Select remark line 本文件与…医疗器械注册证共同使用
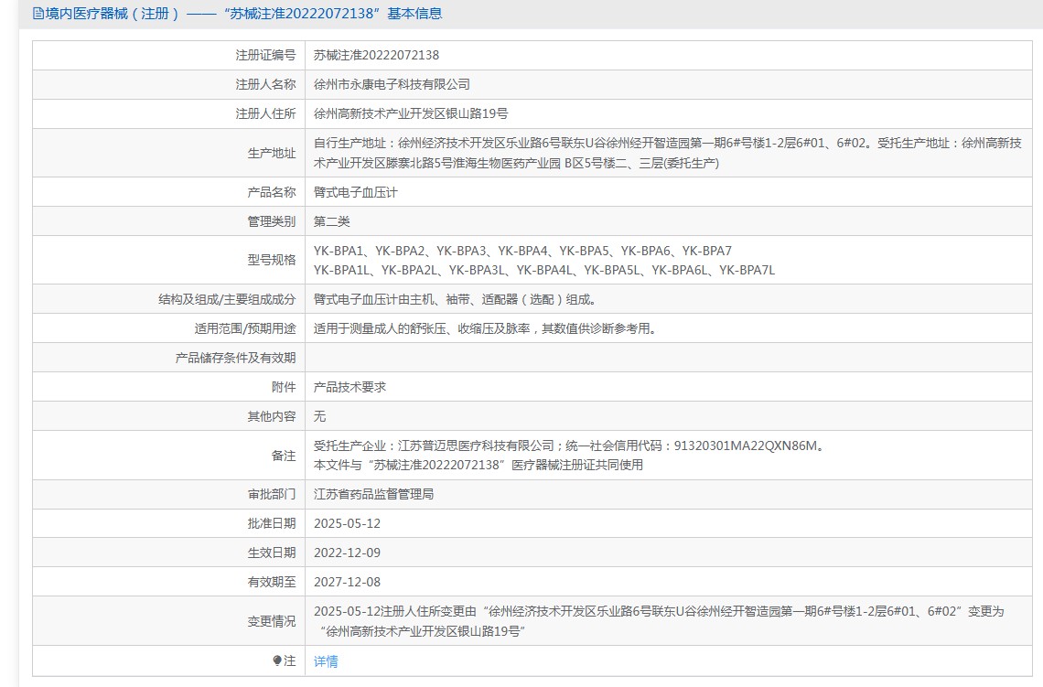This screenshot has width=1043, height=687. [478, 465]
